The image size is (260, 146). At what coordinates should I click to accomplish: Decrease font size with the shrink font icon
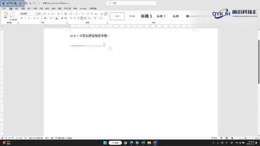pyautogui.click(x=49, y=14)
